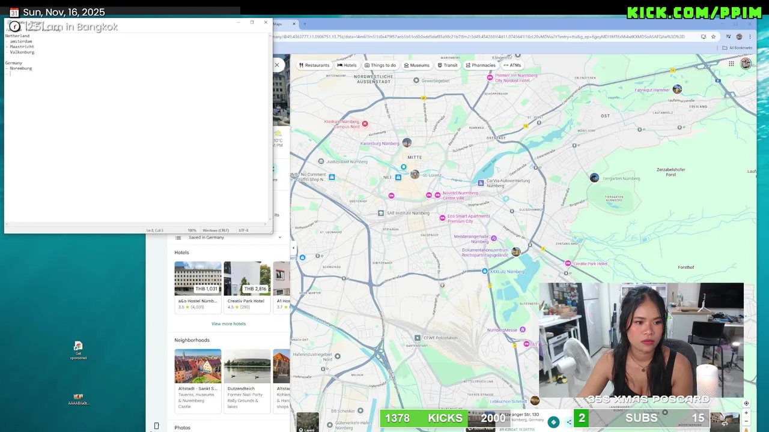Open the Google apps grid icon
This screenshot has width=769, height=432.
click(x=731, y=64)
